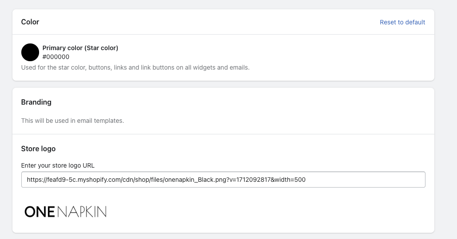
Task: Select the Primary color (Star color) label
Action: (x=80, y=48)
